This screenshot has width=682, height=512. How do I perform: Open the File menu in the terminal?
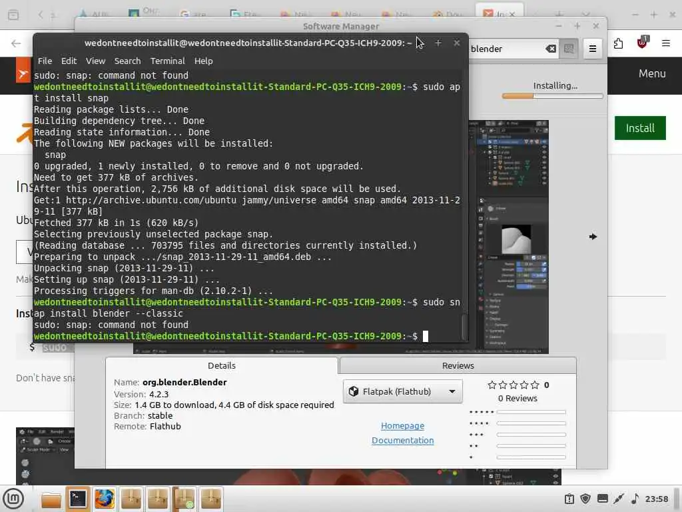[x=45, y=61]
